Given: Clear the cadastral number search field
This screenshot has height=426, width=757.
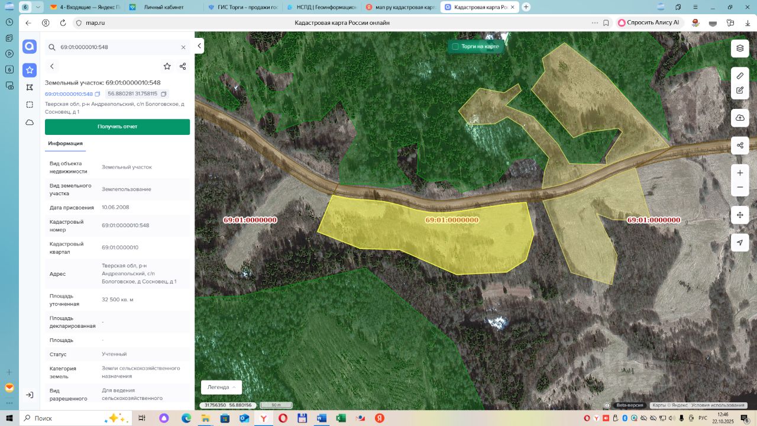Looking at the screenshot, I should tap(183, 47).
